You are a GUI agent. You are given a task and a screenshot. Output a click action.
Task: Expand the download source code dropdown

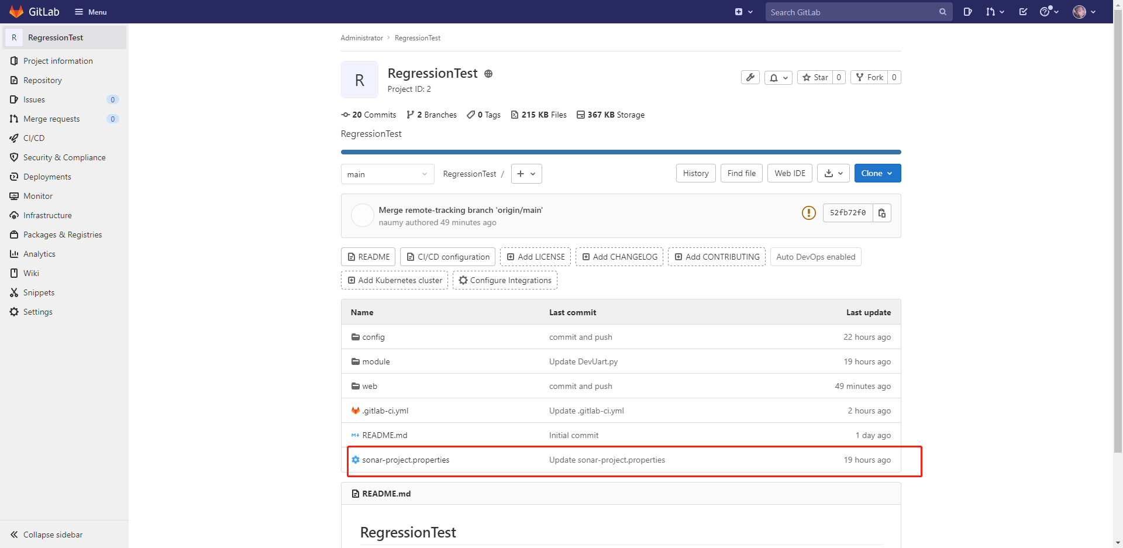[x=833, y=173]
